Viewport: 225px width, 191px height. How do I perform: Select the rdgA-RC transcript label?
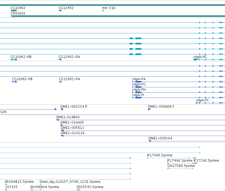200,57
